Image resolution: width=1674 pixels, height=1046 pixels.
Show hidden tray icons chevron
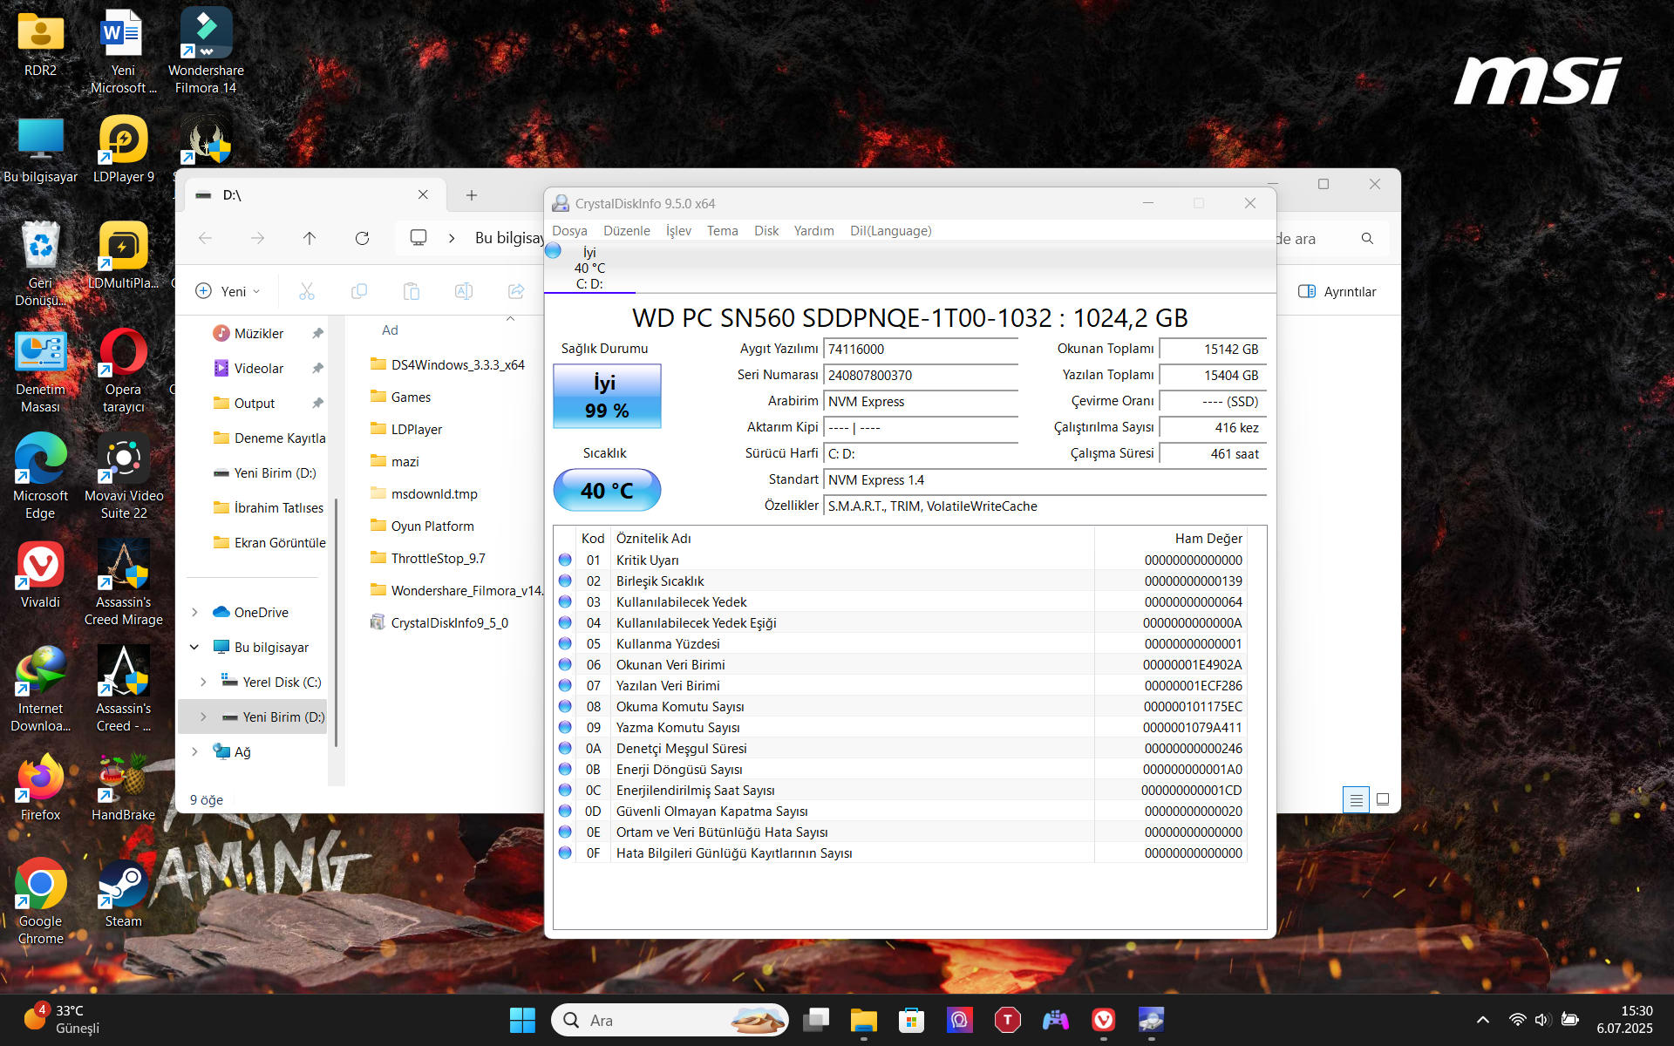1482,1020
